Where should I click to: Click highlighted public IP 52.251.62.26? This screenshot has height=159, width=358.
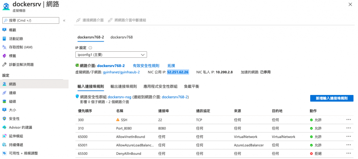coord(178,72)
